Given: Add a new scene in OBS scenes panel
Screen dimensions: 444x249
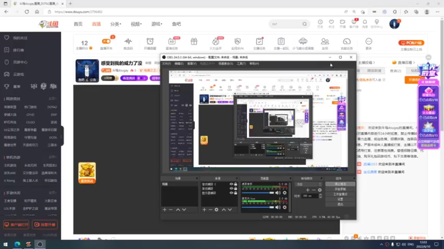Looking at the screenshot, I should [164, 210].
